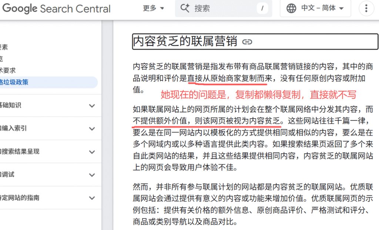379x230 pixels.
Task: Focus the 搜索 input field
Action: coord(224,9)
